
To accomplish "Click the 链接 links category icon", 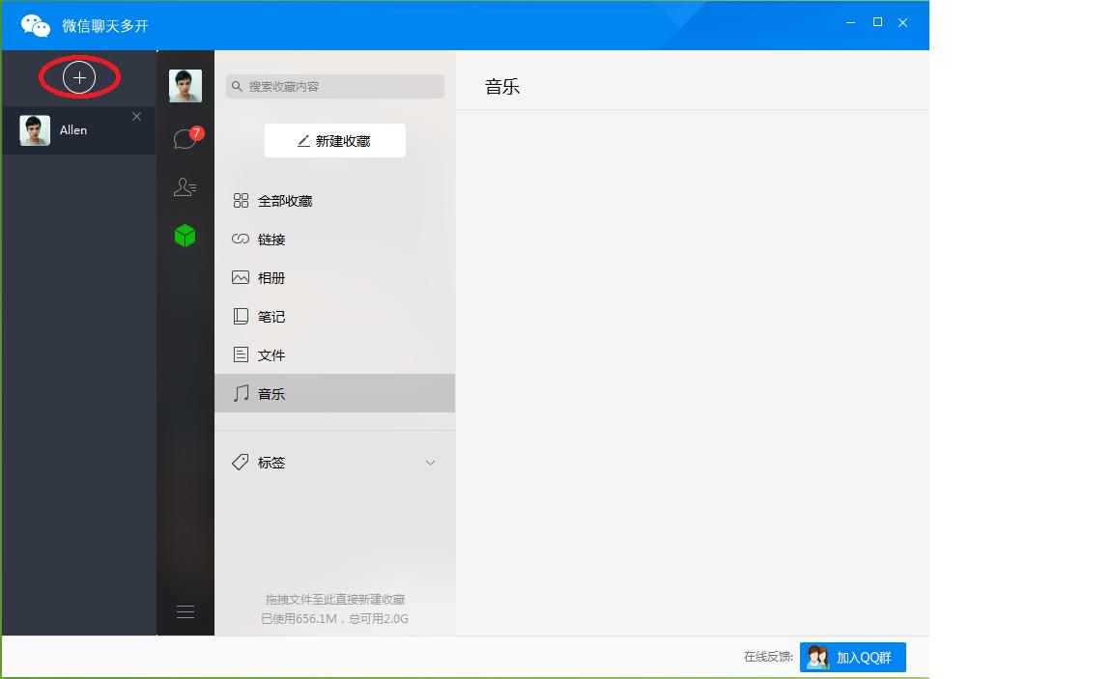I will (x=240, y=239).
